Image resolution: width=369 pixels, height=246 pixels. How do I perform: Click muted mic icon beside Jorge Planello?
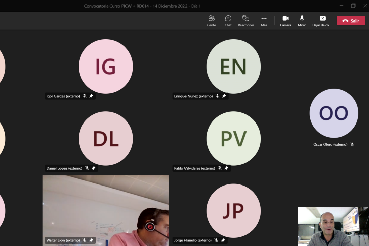(216, 240)
